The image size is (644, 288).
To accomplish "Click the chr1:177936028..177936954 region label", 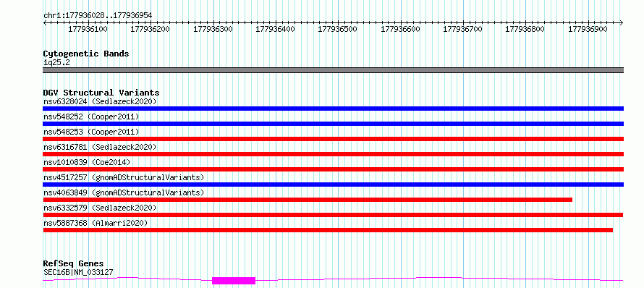I will point(98,16).
